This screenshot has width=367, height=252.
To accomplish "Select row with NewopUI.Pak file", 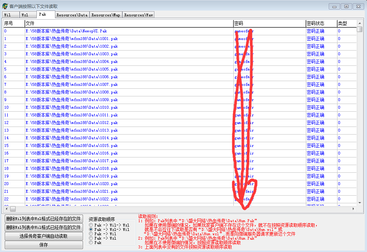I will 180,31.
